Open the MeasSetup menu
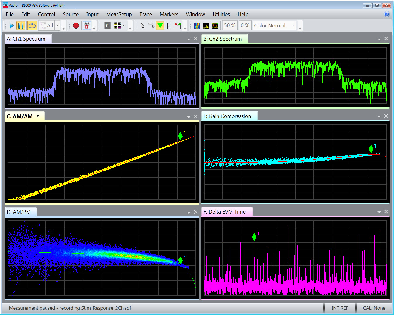The height and width of the screenshot is (315, 394). 119,14
